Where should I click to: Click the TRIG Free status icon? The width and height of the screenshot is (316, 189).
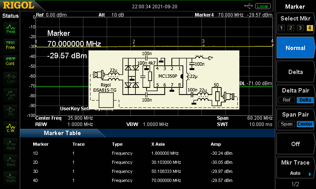pyautogui.click(x=11, y=44)
